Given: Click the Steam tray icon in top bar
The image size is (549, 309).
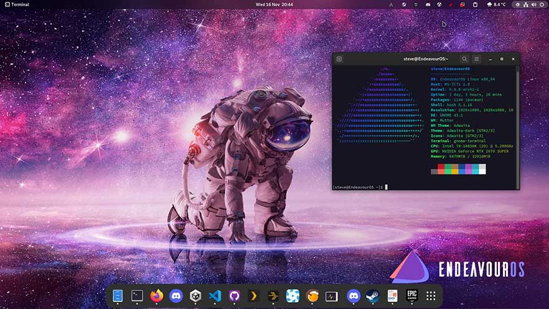Looking at the screenshot, I should point(403,4).
